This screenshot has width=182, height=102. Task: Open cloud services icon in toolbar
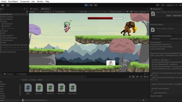[x=3, y=5]
